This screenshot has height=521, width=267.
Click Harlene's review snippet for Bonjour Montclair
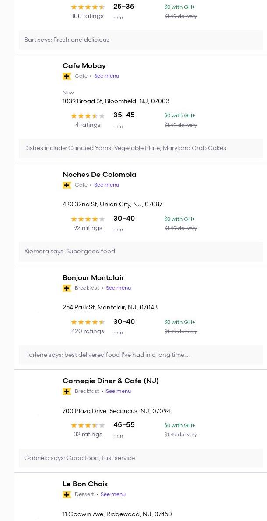coord(107,355)
